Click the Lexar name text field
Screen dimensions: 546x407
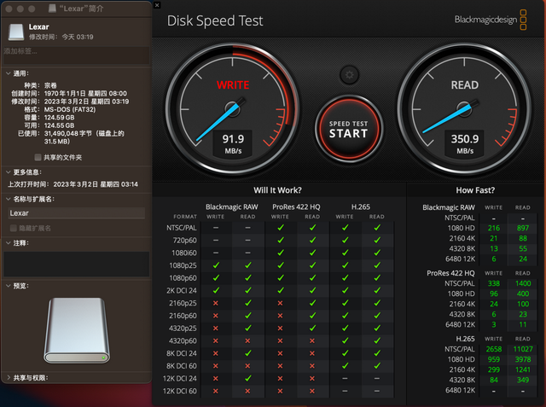click(x=76, y=213)
